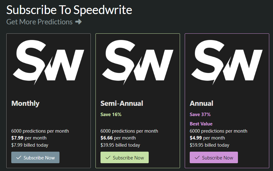273x171 pixels.
Task: Subscribe to the Annual plan
Action: tap(214, 158)
